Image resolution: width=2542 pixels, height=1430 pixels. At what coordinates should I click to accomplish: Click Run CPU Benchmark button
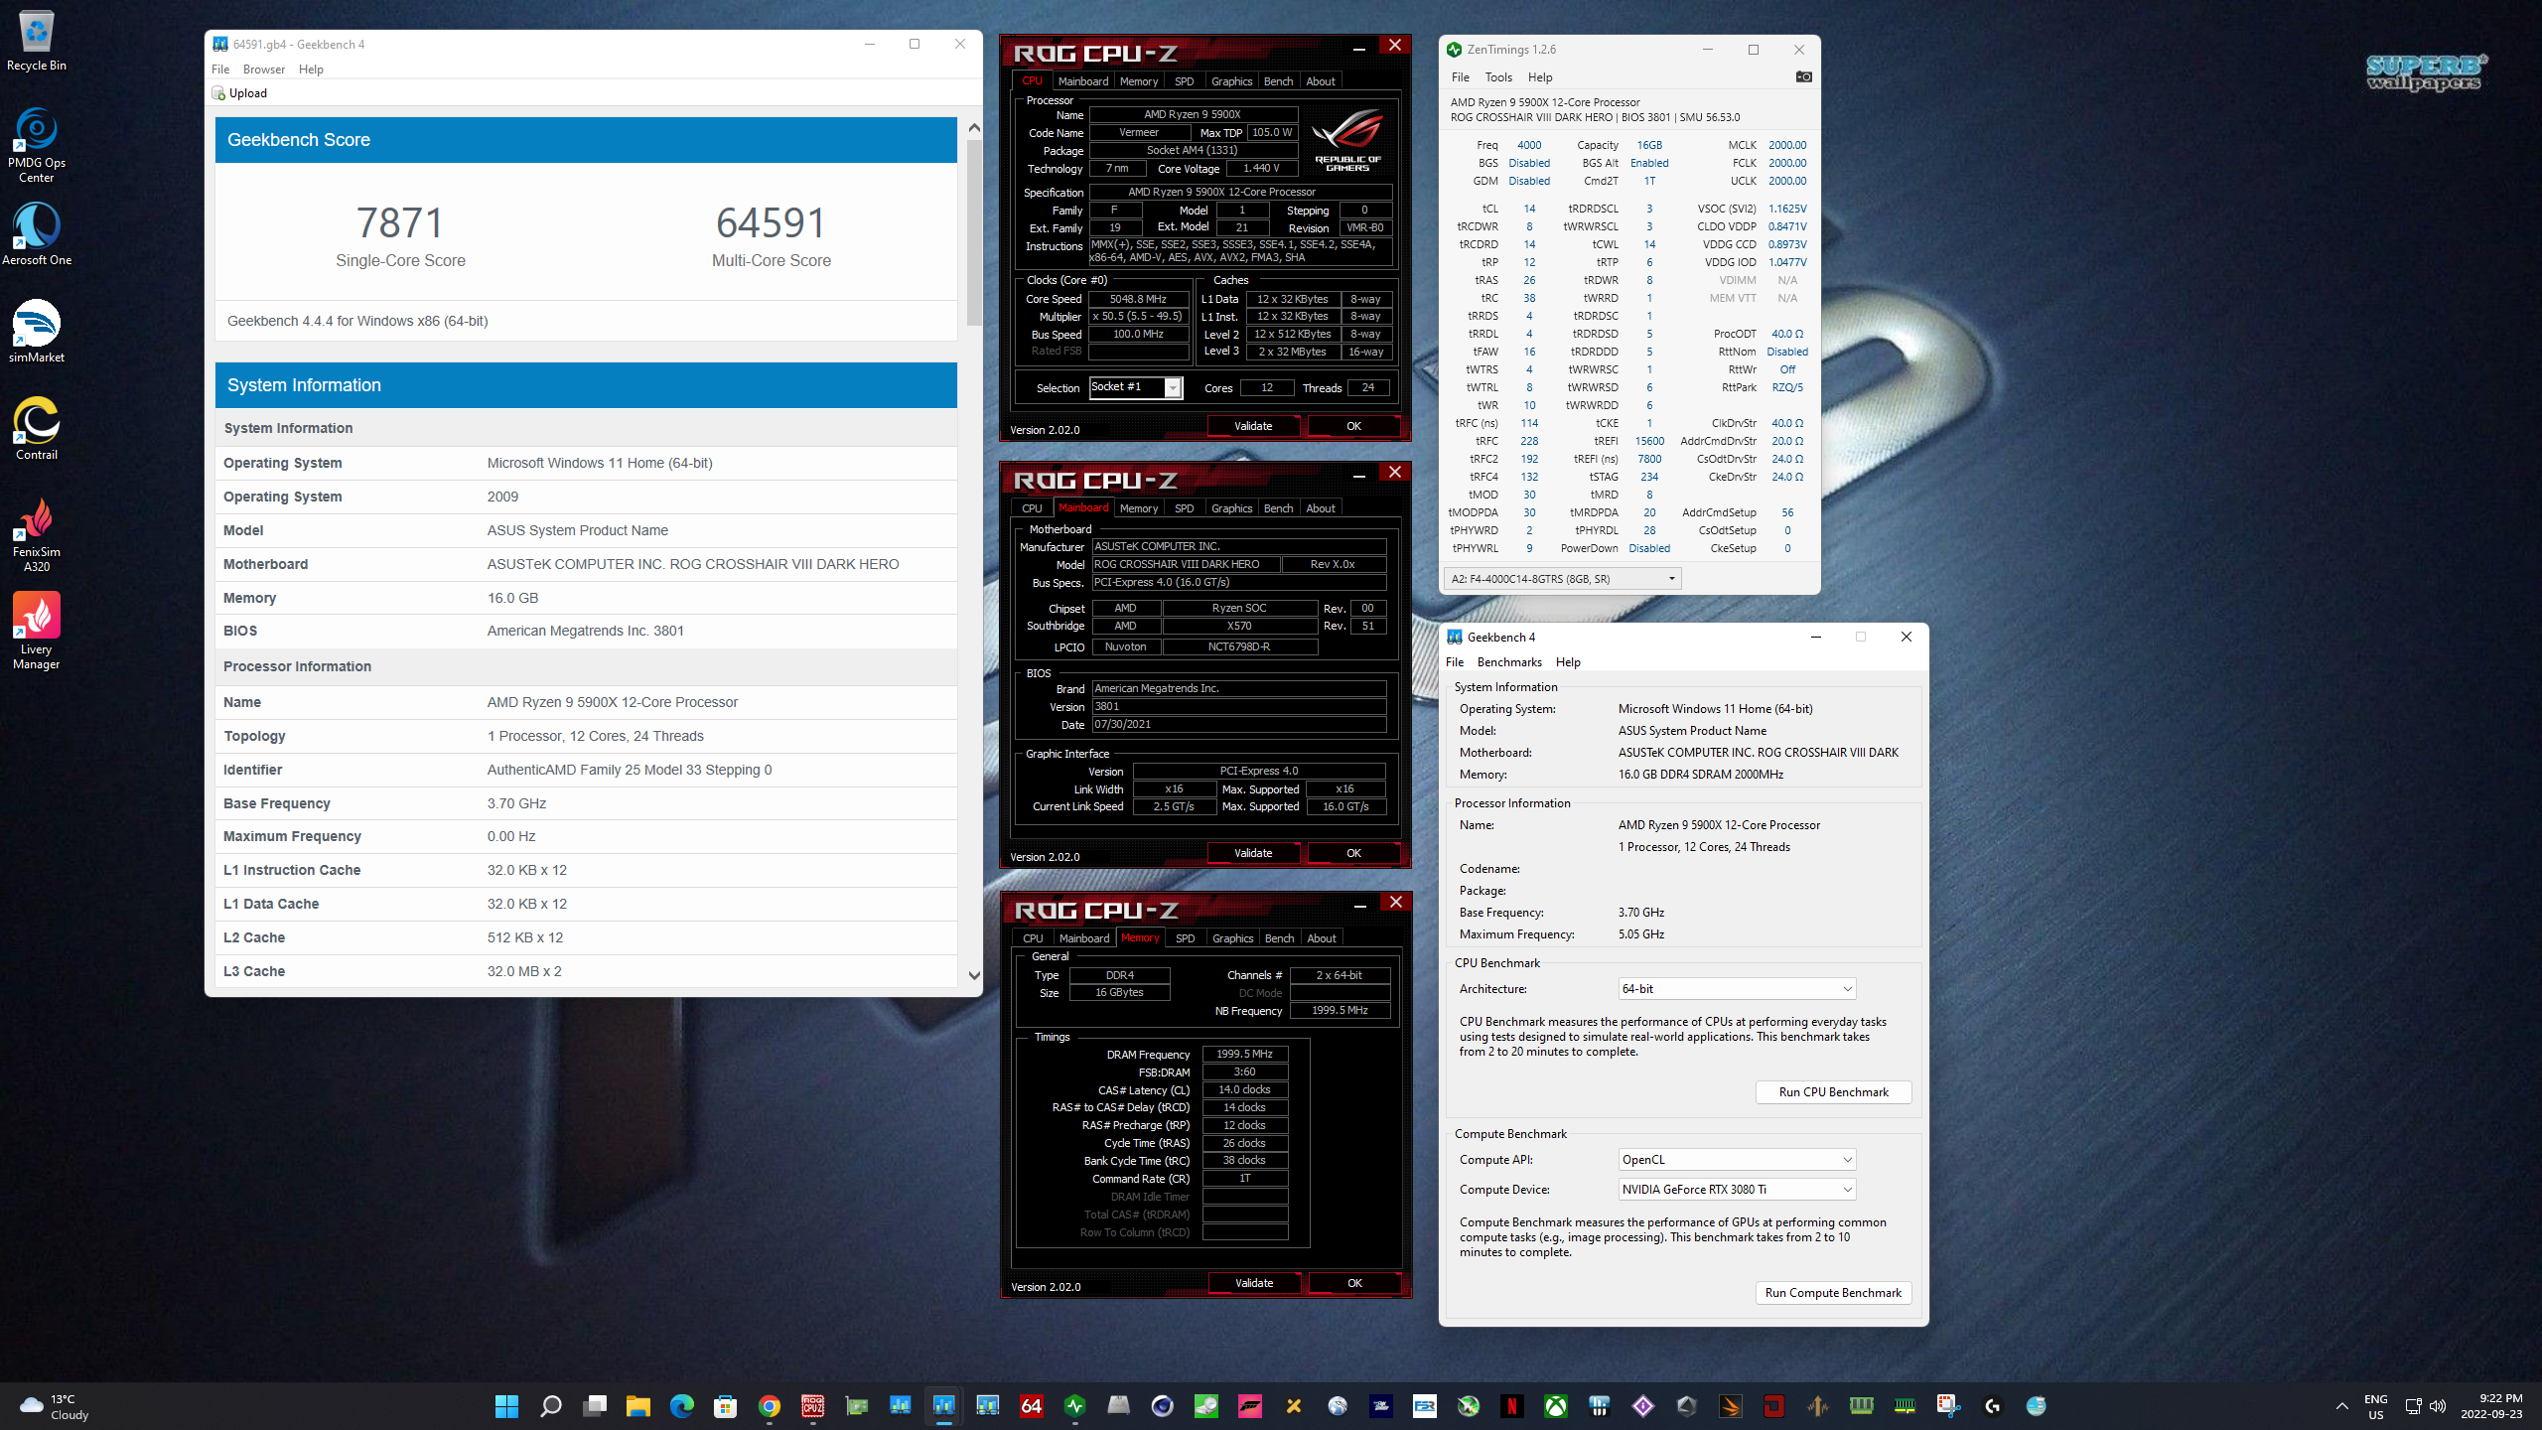point(1833,1092)
